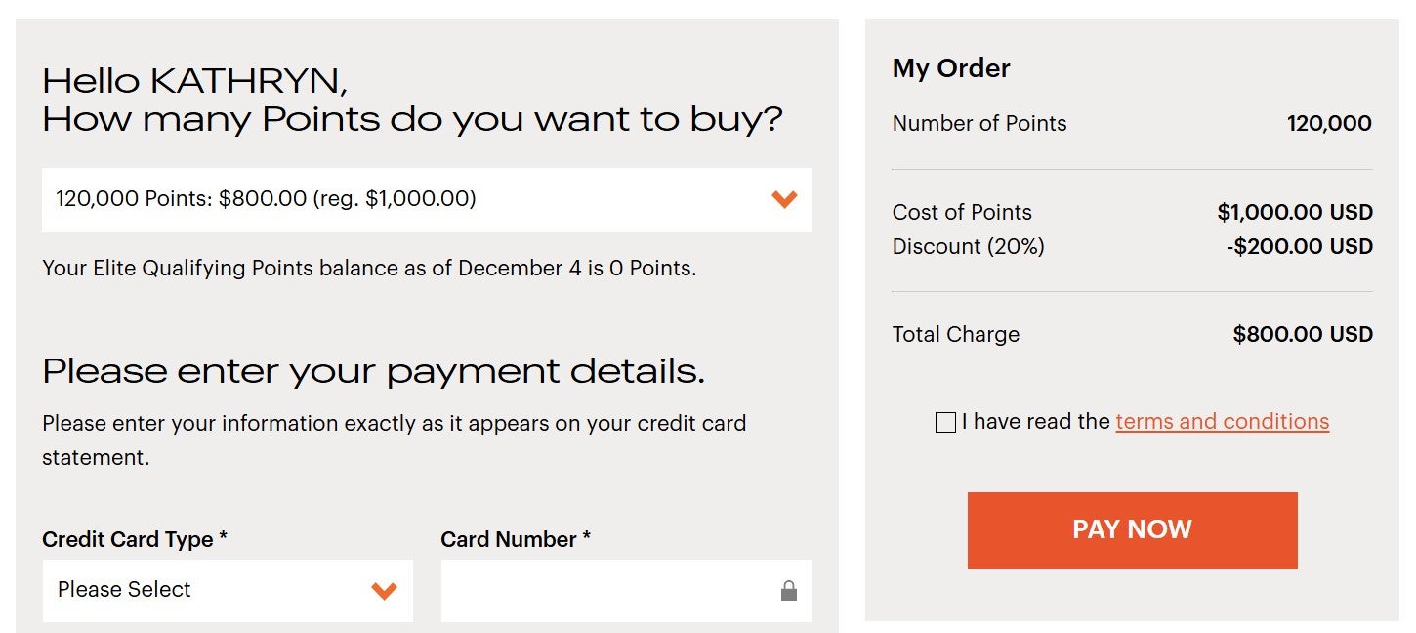Click the Total Charge amount
The image size is (1416, 633).
(x=1303, y=334)
